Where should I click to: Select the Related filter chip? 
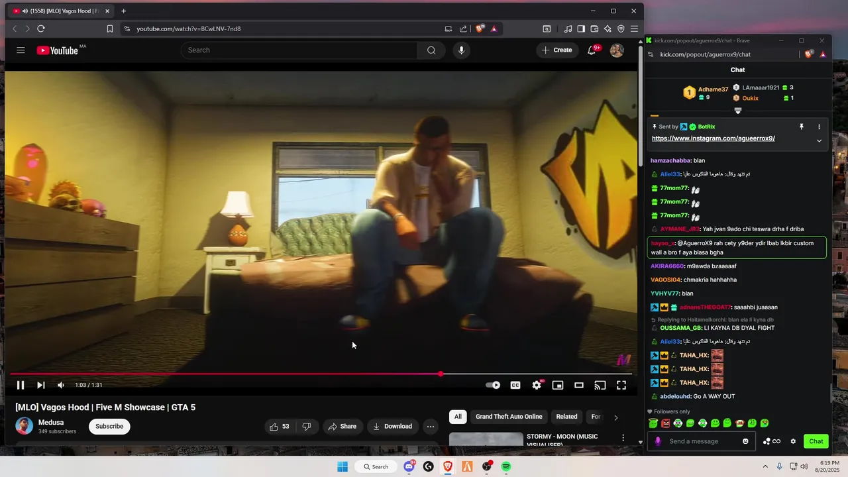(x=566, y=417)
